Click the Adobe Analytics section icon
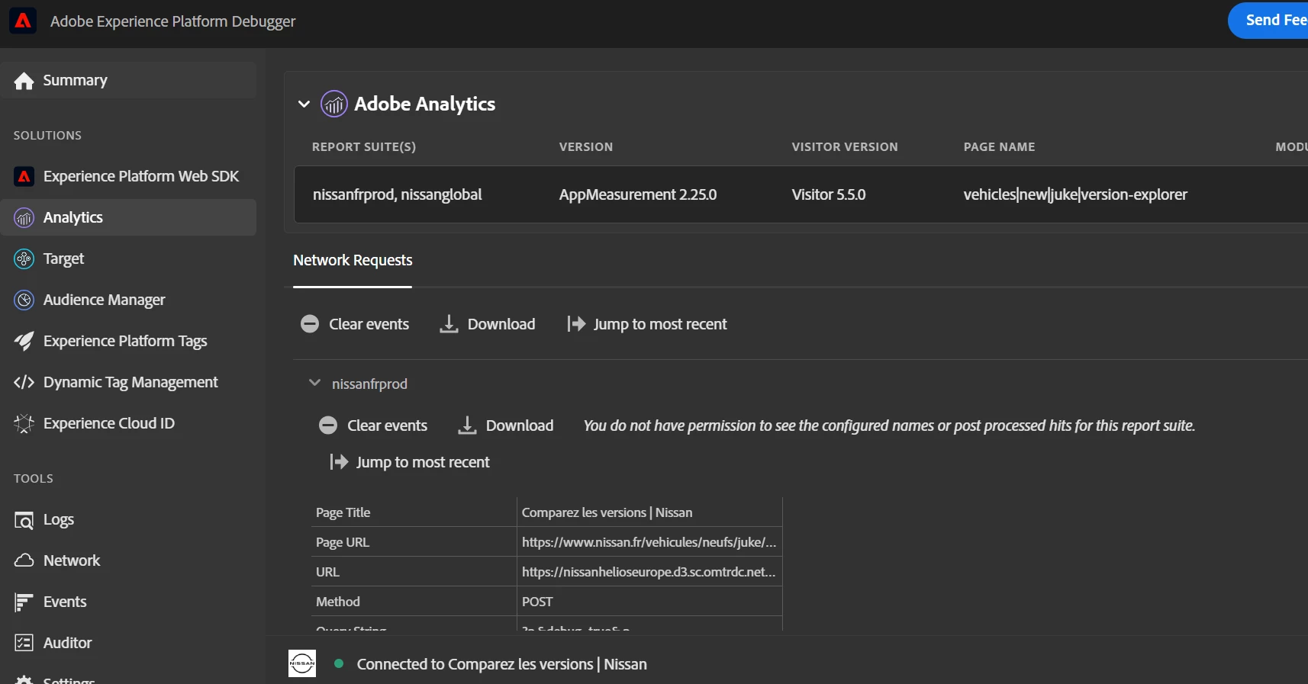This screenshot has height=684, width=1308. pyautogui.click(x=334, y=104)
